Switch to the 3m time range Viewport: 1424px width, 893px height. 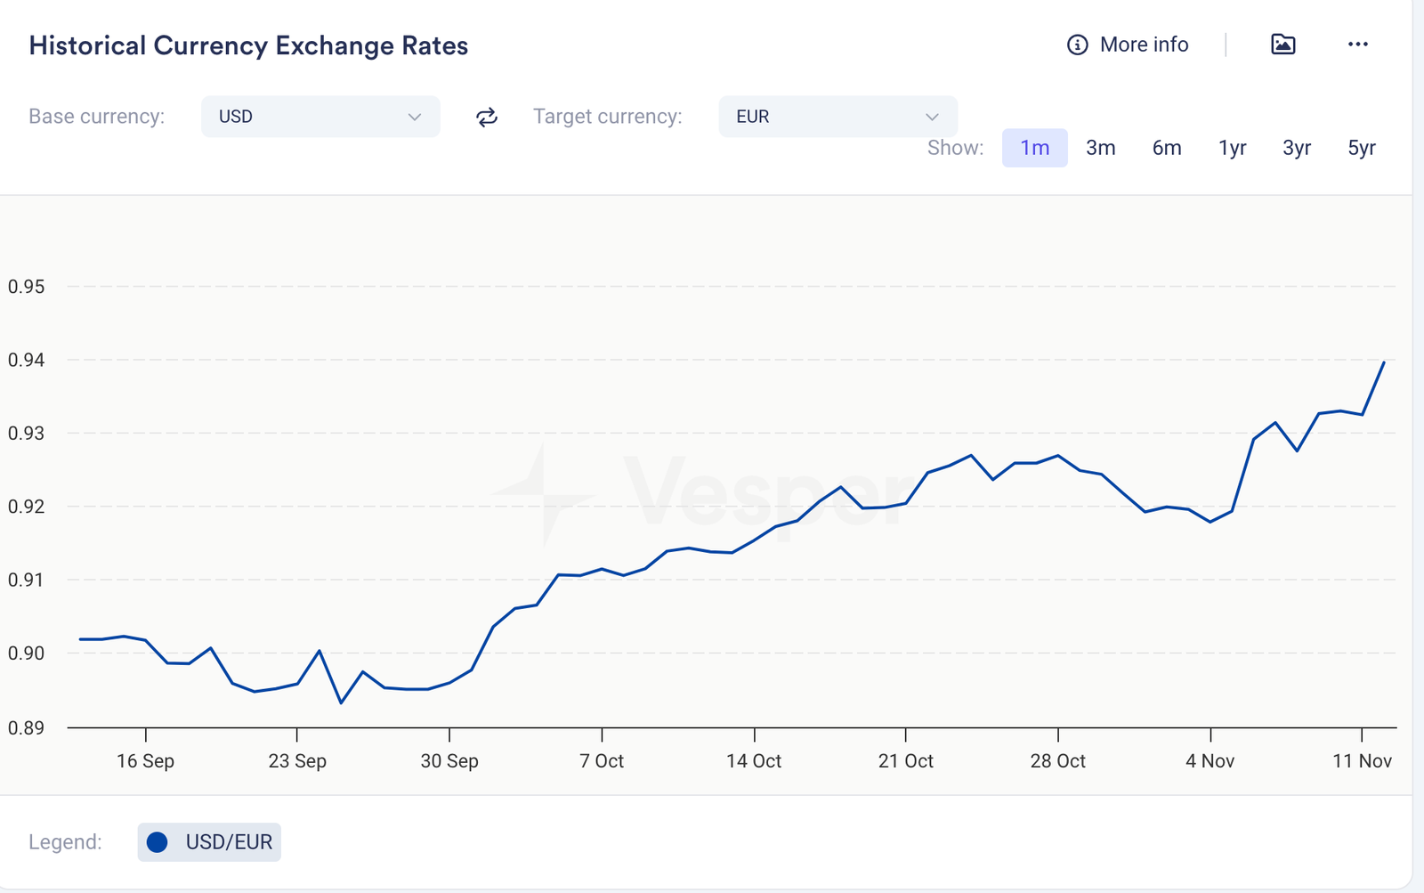click(x=1100, y=148)
